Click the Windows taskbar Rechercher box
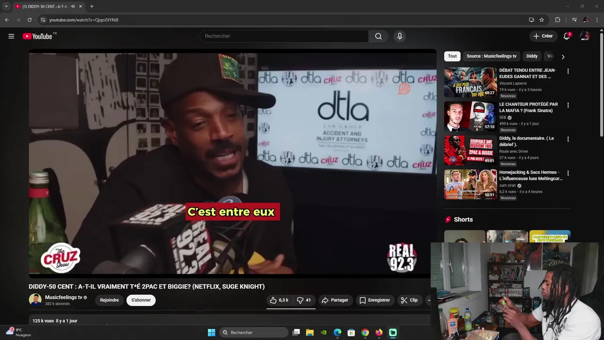Screen dimensions: 604x340 [254, 332]
